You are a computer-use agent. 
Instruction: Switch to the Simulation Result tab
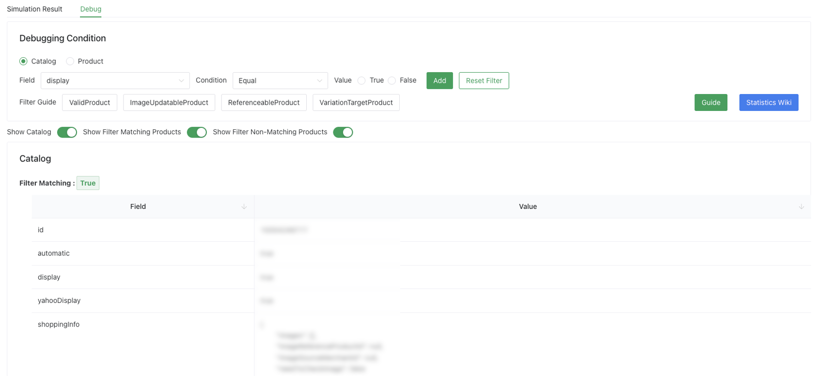(x=34, y=9)
